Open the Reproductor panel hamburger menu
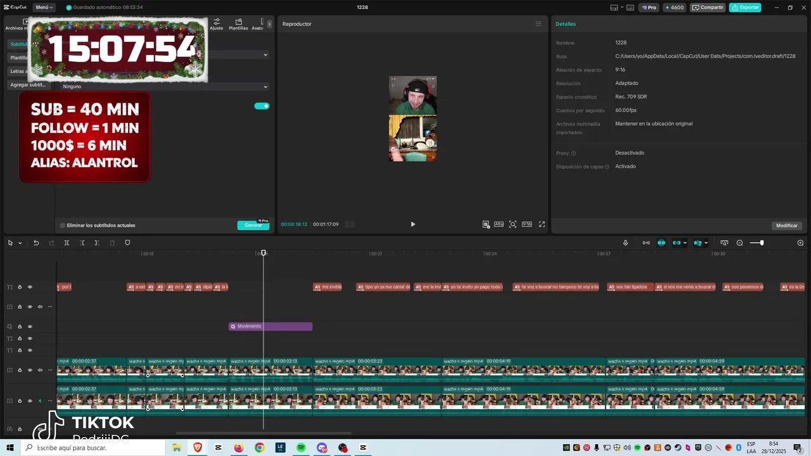The width and height of the screenshot is (811, 456). 539,24
